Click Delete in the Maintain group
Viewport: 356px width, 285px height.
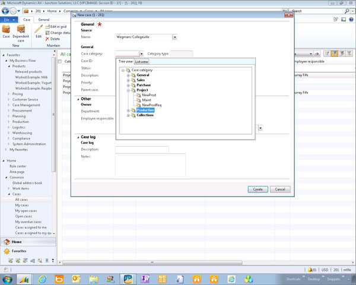tap(53, 39)
